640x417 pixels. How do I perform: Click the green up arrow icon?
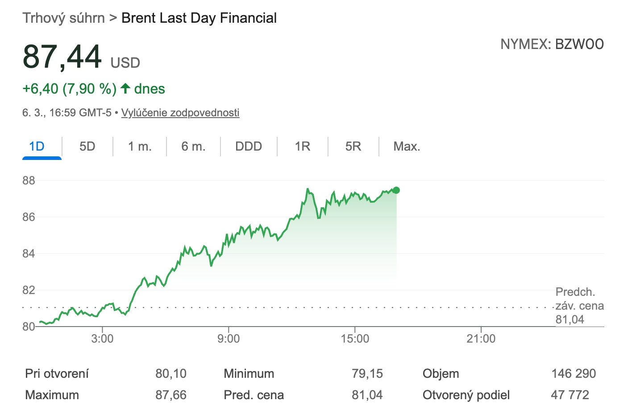pos(125,89)
